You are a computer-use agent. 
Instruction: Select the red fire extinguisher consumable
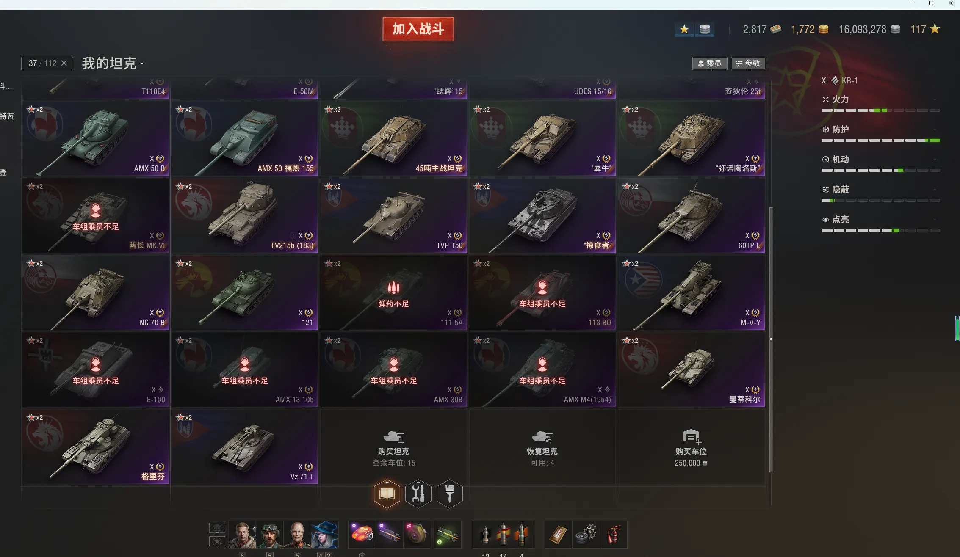pos(614,535)
